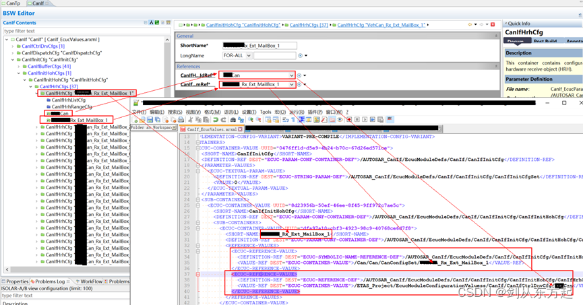Select CanIfHrhListCfg in the tree

point(69,100)
